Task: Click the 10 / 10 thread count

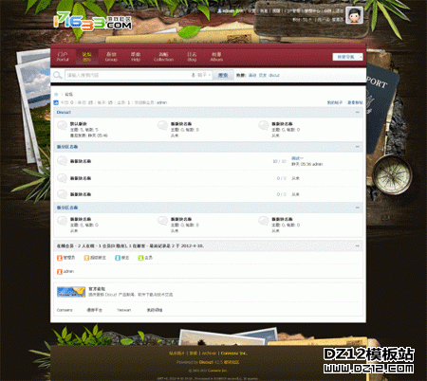Action: click(x=279, y=161)
